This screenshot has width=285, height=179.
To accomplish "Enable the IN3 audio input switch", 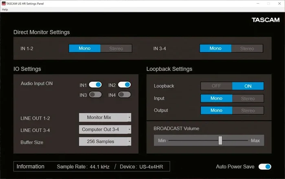I will pos(95,94).
